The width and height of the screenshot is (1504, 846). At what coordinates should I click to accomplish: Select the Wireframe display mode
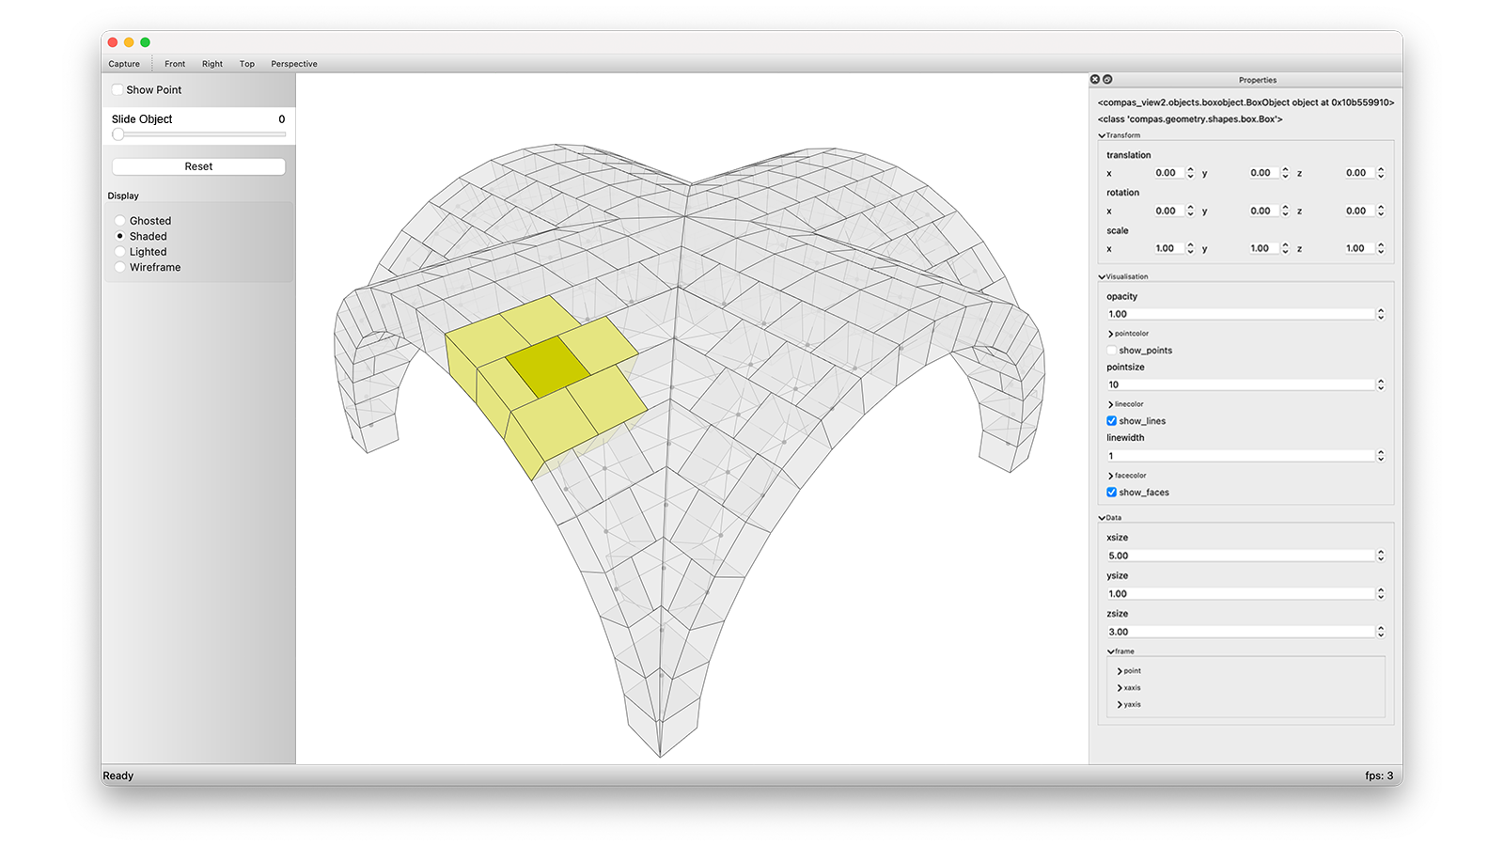click(120, 267)
